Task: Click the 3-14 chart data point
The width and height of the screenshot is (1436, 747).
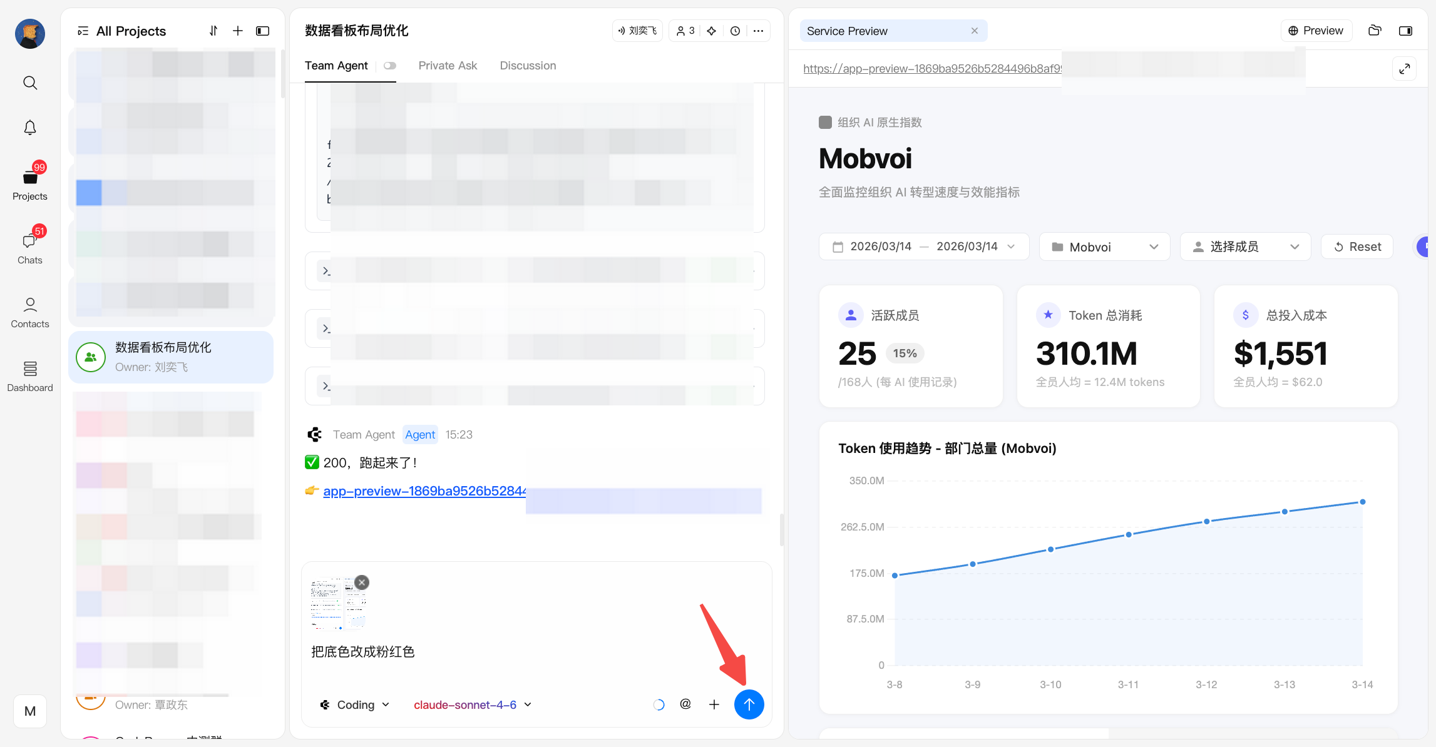Action: pos(1363,502)
